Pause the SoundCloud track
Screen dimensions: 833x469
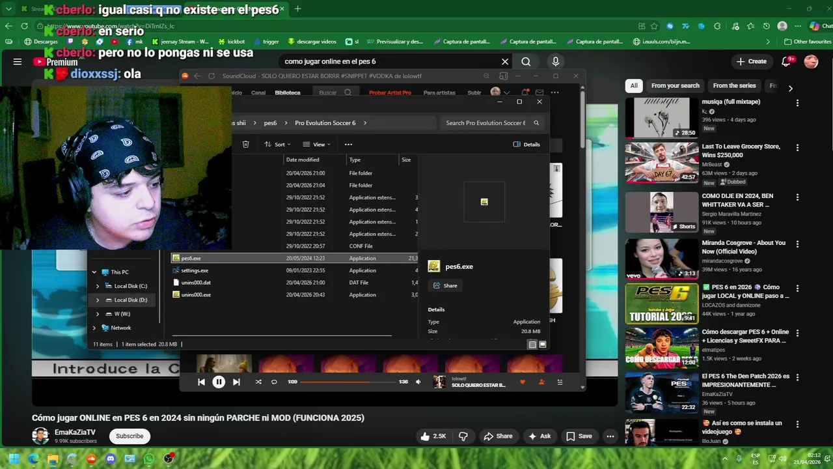[219, 382]
